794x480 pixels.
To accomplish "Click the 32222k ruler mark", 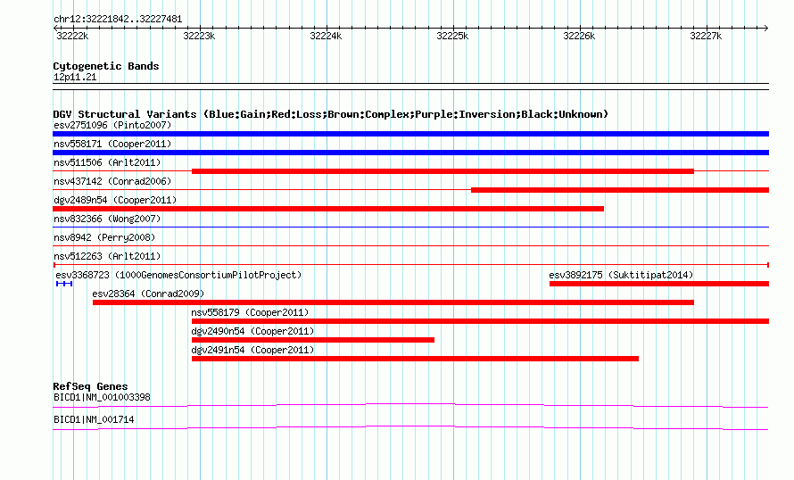I will [x=72, y=36].
